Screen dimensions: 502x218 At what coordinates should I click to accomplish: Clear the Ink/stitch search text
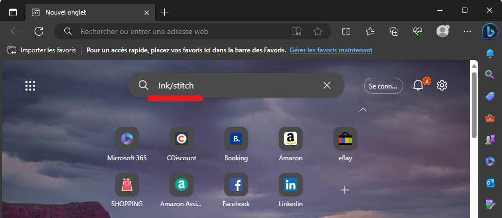[326, 85]
